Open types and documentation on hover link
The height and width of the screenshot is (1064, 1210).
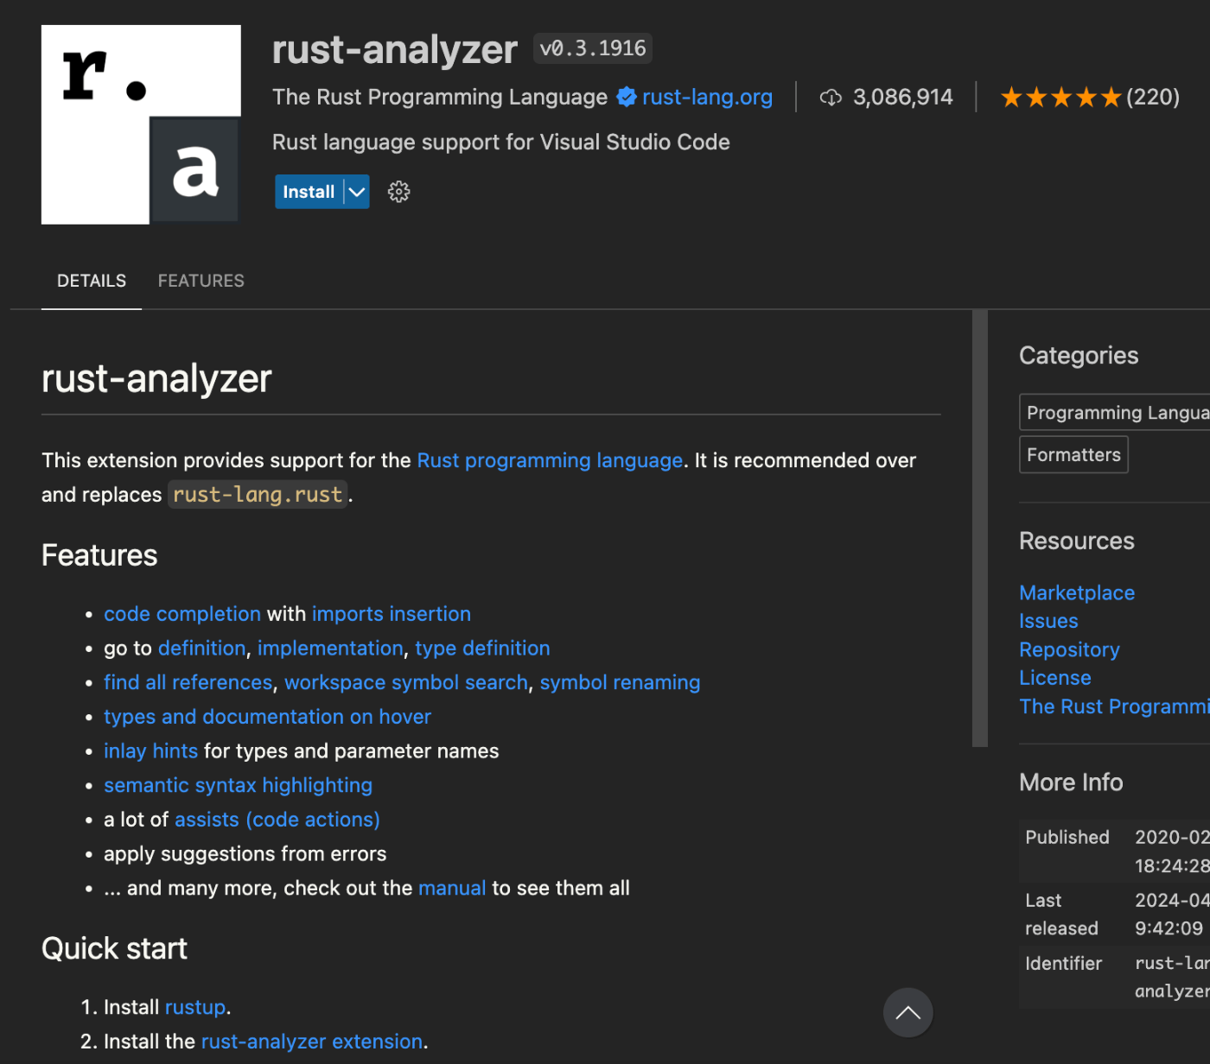coord(267,717)
